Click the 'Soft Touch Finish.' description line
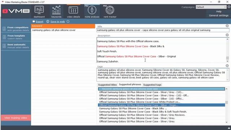231x130 pixels. [x=107, y=51]
